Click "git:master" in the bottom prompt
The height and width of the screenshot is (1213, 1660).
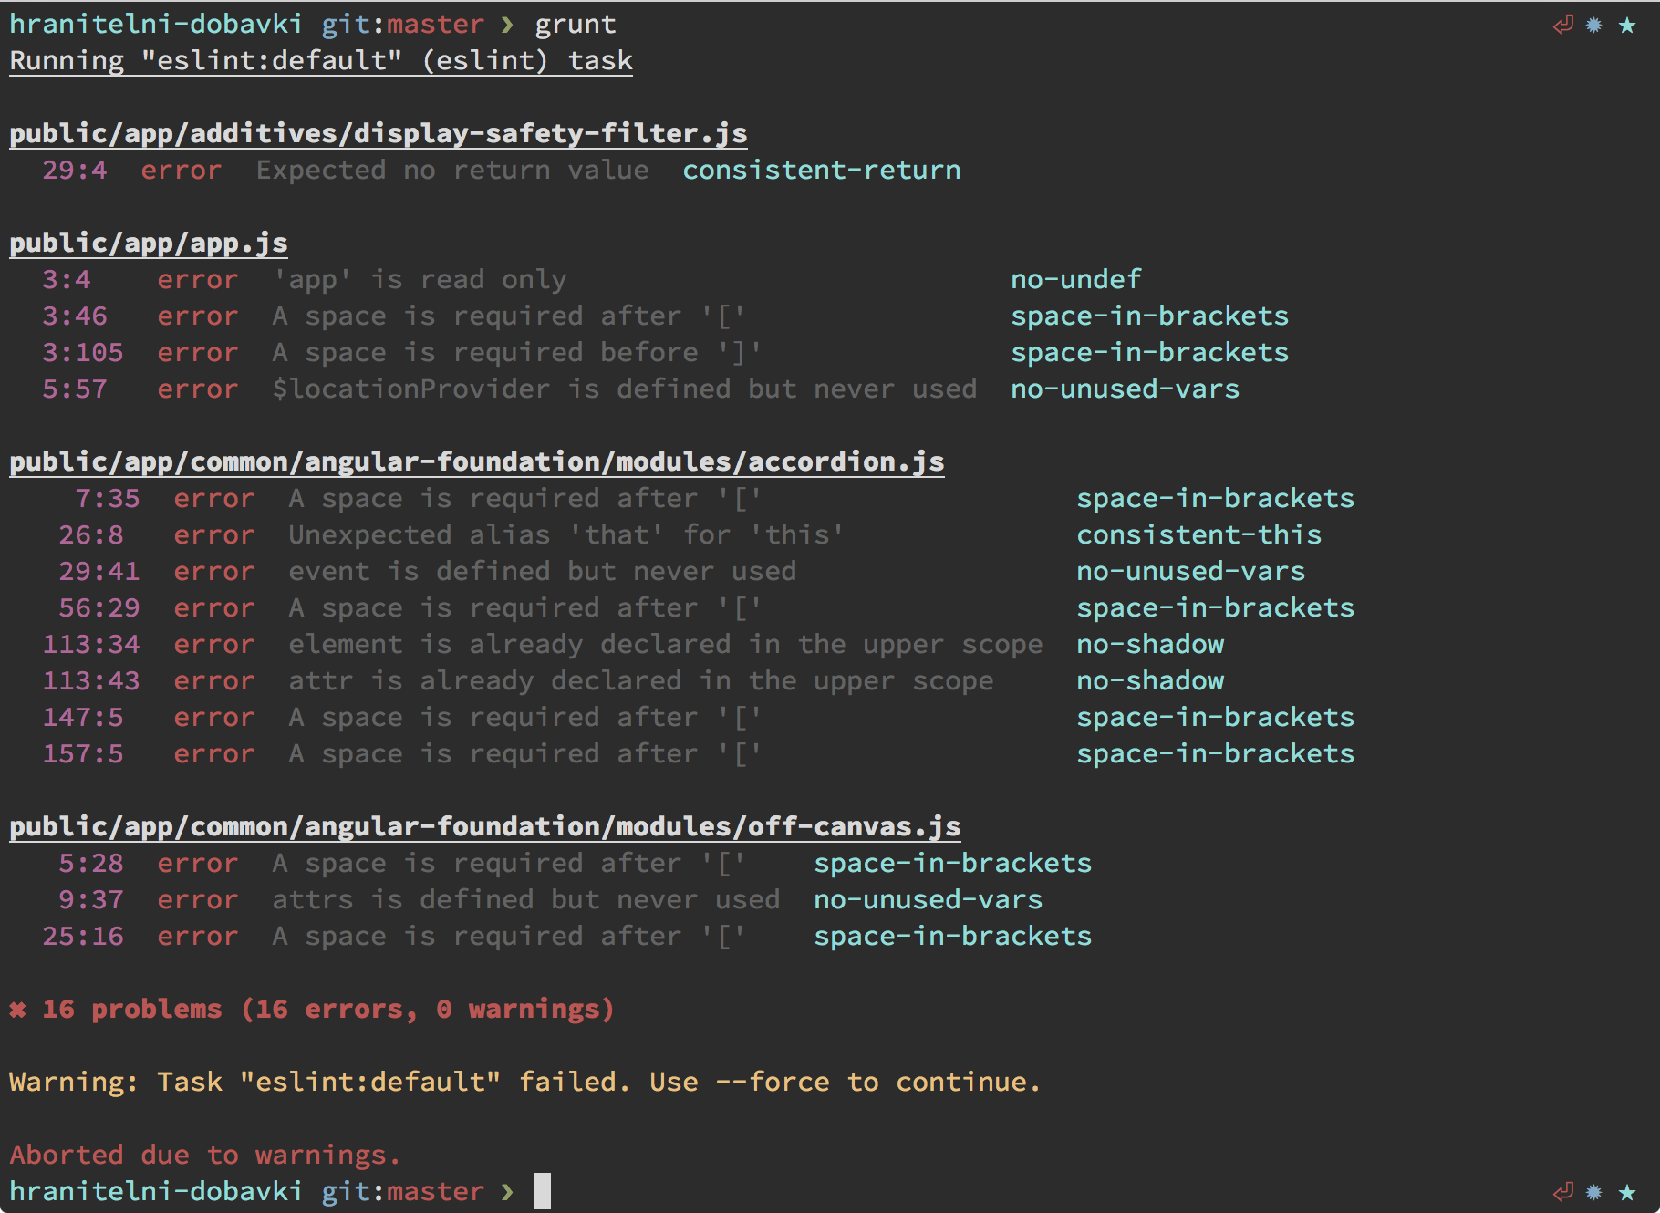click(403, 1191)
